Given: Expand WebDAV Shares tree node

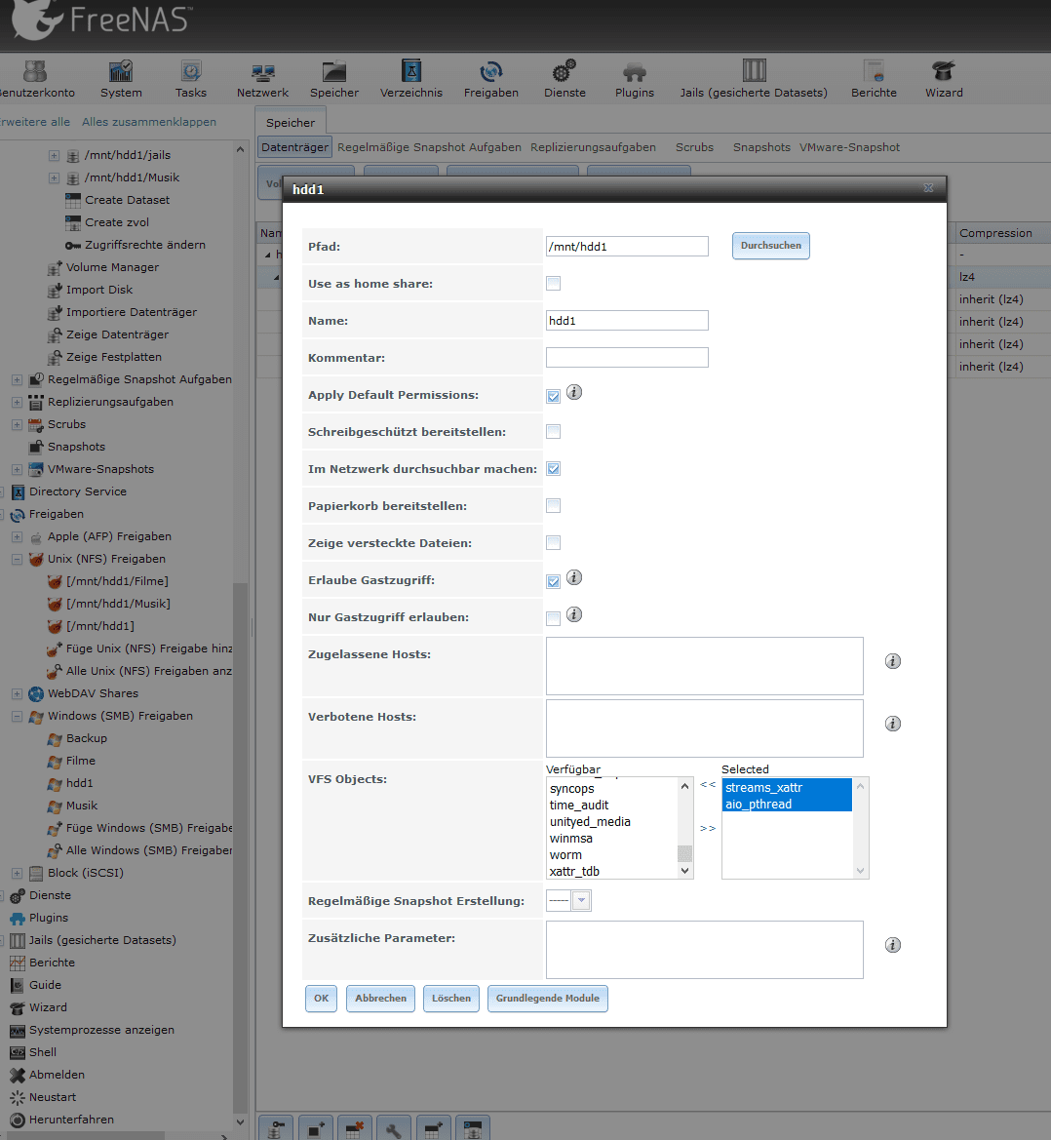Looking at the screenshot, I should pyautogui.click(x=17, y=694).
